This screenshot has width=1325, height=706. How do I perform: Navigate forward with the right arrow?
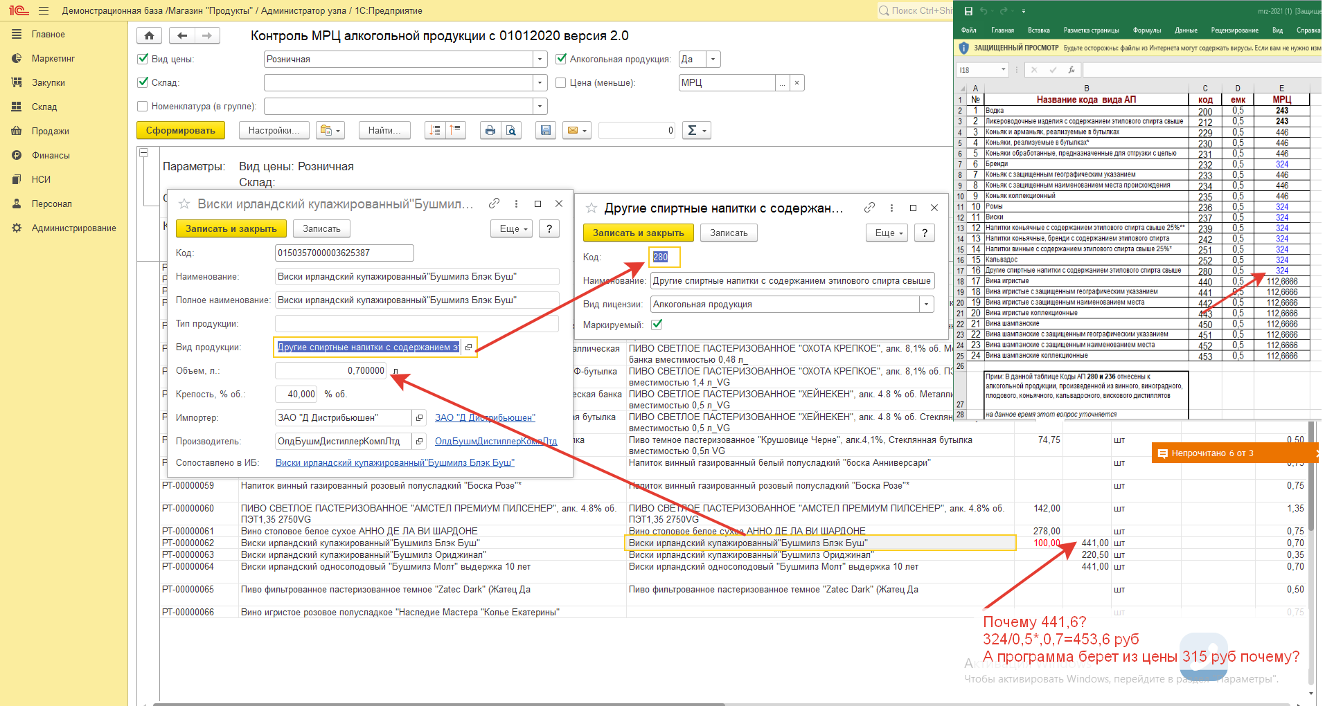[207, 35]
